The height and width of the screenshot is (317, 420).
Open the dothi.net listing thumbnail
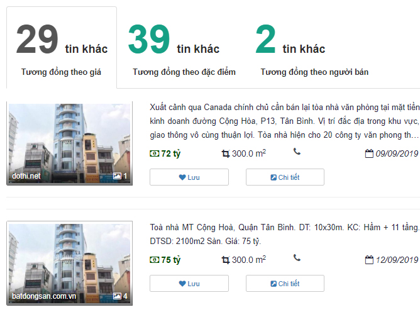pos(69,143)
